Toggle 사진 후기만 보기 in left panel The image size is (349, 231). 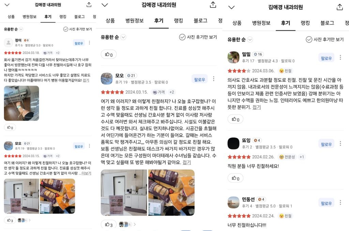coord(78,29)
